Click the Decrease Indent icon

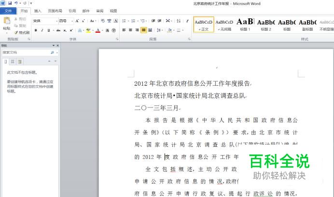coord(153,21)
